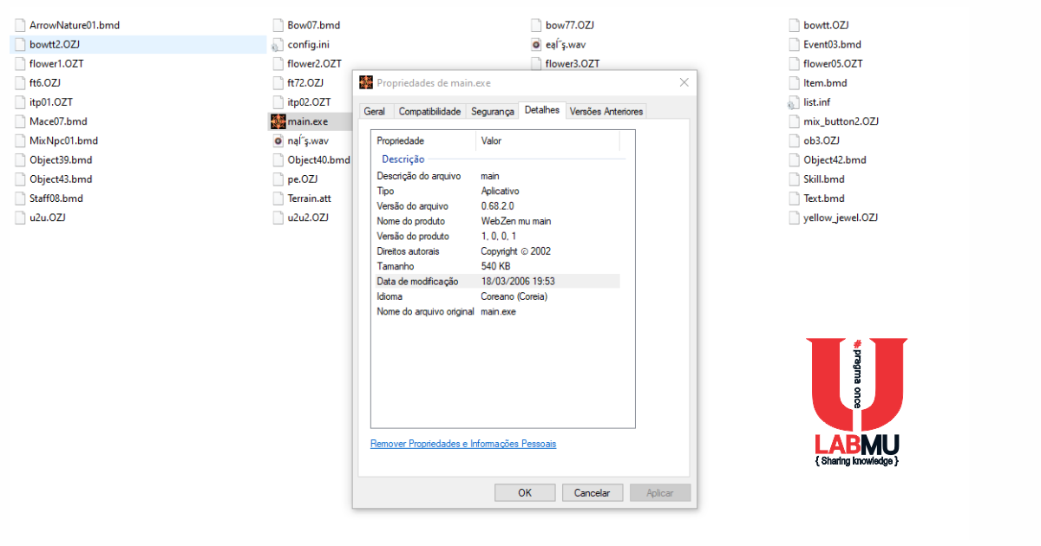Screen dimensions: 1041x546
Task: Select the main.exe file icon
Action: 278,121
